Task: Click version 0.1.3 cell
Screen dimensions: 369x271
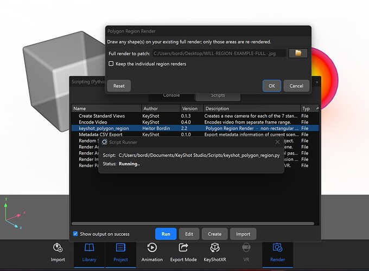Action: [186, 116]
